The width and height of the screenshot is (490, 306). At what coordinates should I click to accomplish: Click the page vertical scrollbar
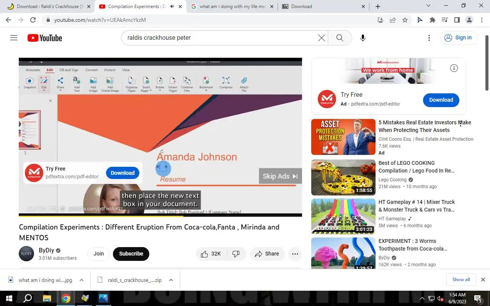tap(487, 63)
